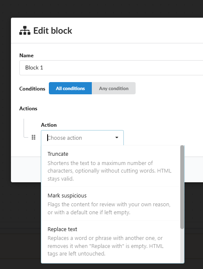This screenshot has width=203, height=269.
Task: Click the Action field label
Action: pyautogui.click(x=49, y=125)
